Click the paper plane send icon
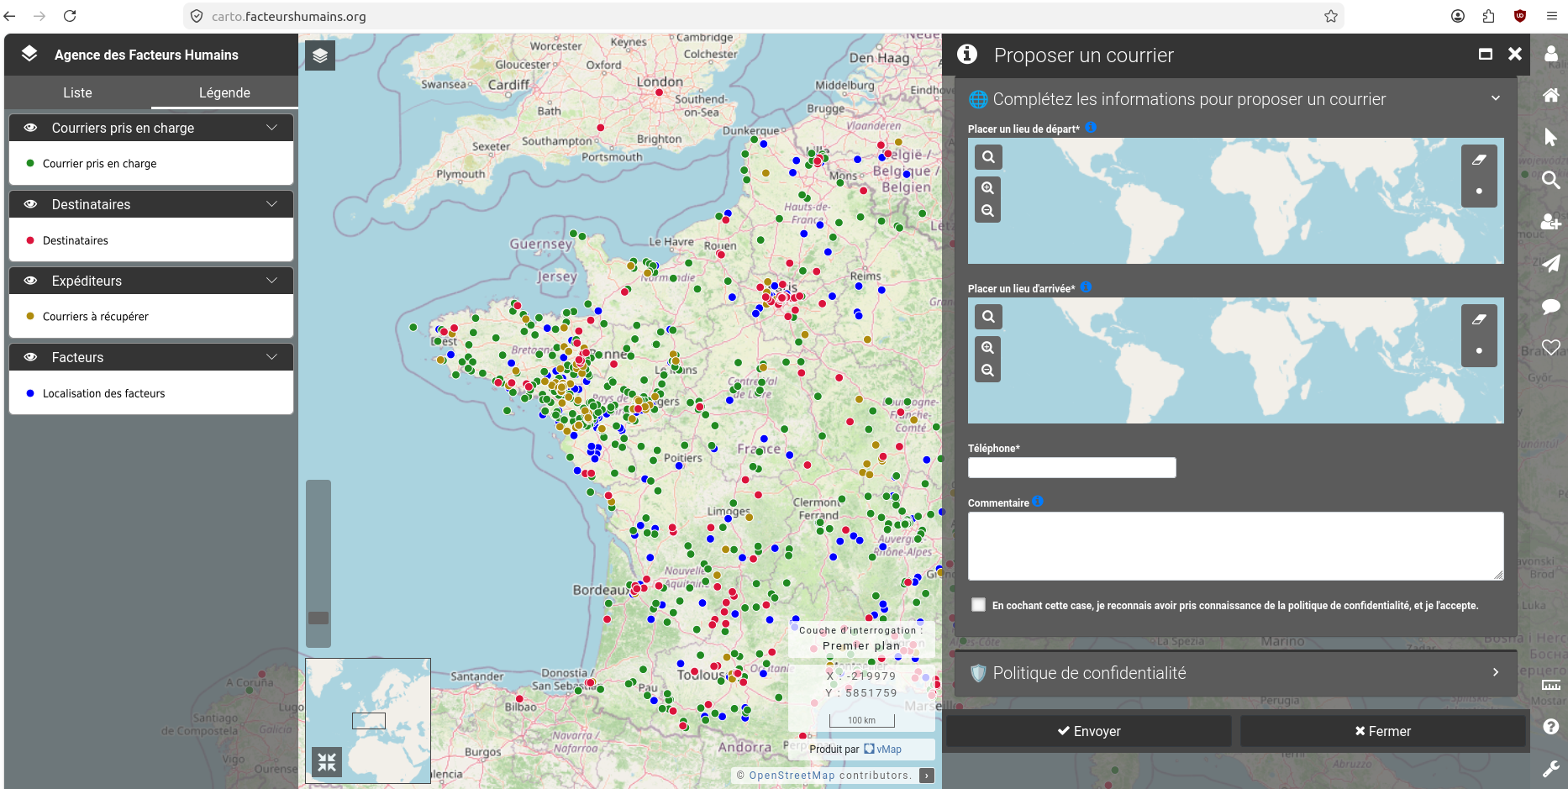Viewport: 1568px width, 789px height. coord(1551,264)
